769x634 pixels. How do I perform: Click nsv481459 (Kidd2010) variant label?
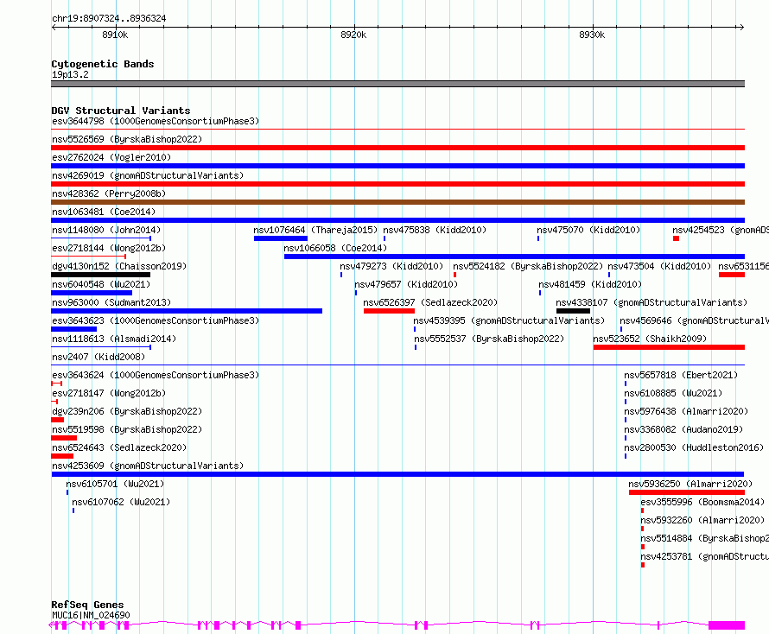(590, 284)
